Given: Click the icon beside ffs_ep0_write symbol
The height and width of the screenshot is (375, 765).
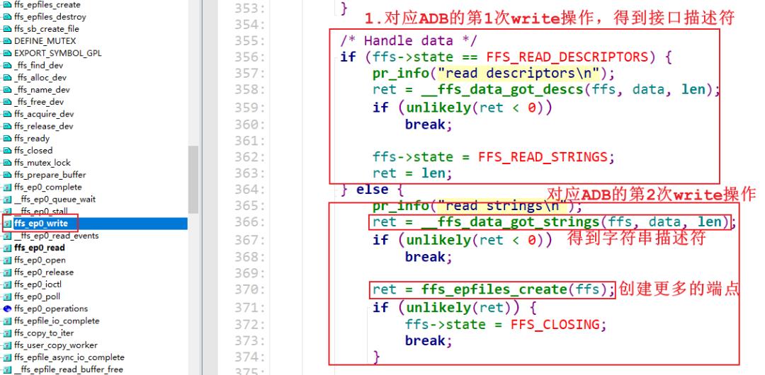Looking at the screenshot, I should coord(7,224).
